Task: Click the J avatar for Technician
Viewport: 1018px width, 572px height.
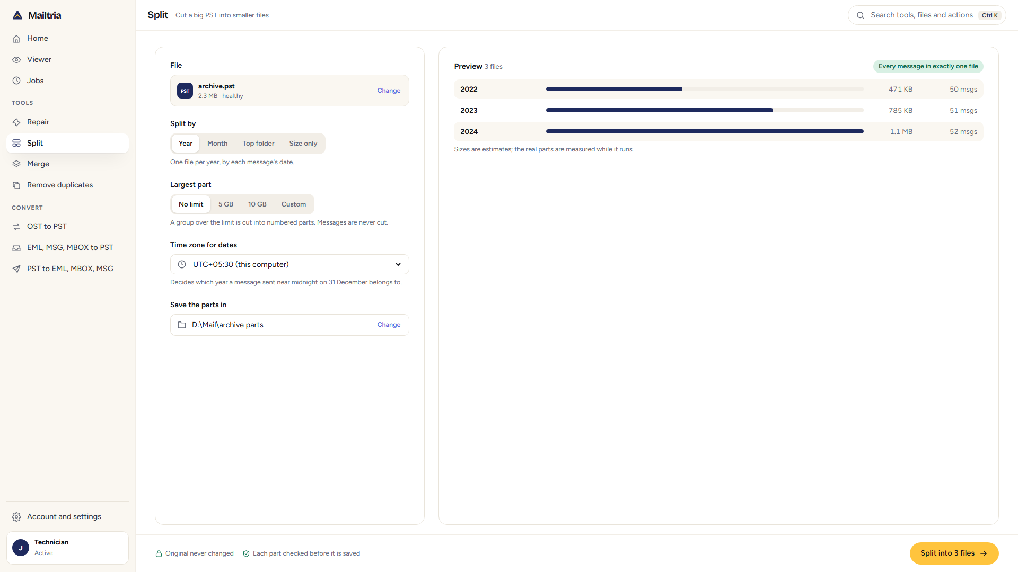Action: [21, 548]
